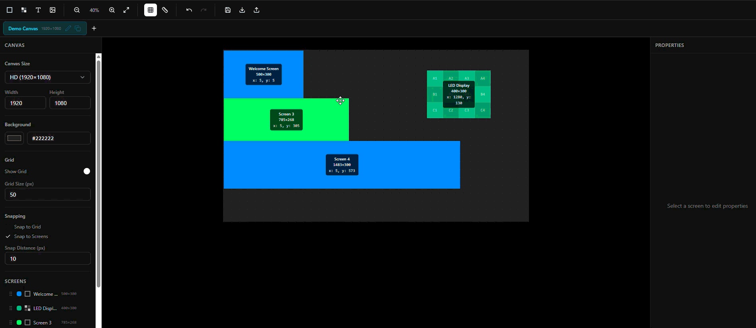Rename Demo Canvas with pencil icon
Screen dimensions: 756x328
pos(68,28)
